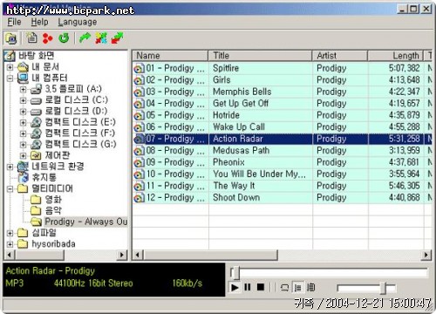Select the track titled Memphis Bells
This screenshot has width=436, height=314.
[242, 92]
